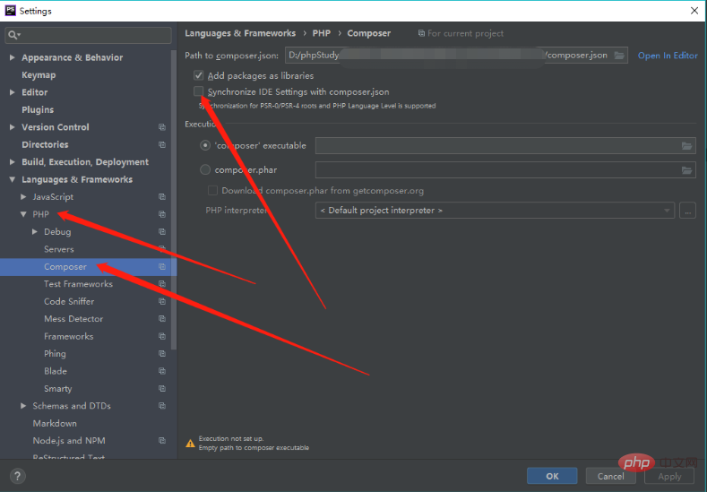
Task: Click the PhpStorm logo in title bar
Action: (10, 11)
